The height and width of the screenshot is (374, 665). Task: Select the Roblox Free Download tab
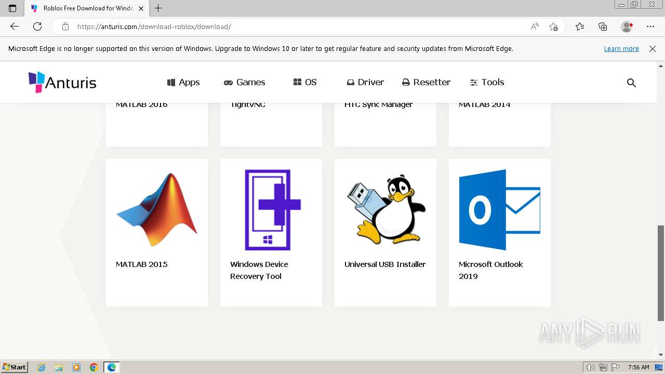[87, 8]
